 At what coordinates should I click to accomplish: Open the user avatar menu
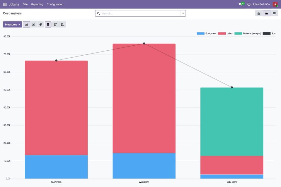click(275, 4)
